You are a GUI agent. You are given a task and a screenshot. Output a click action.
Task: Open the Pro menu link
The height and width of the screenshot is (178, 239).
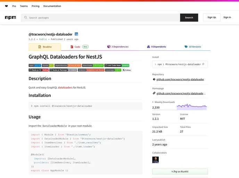coord(14,6)
